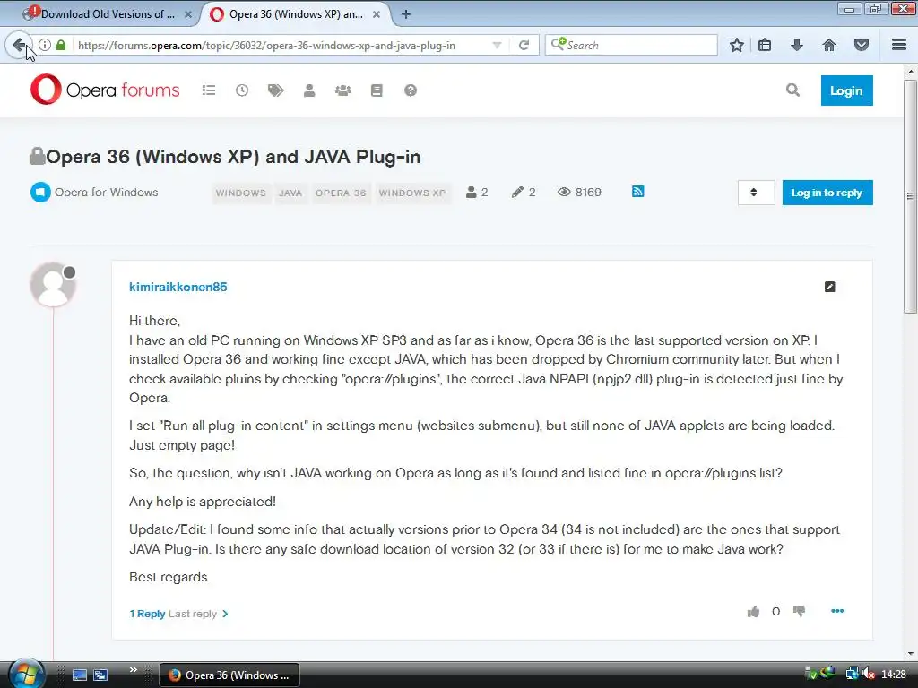Select the WINDOWS XP tag
918x688 pixels.
pos(412,193)
